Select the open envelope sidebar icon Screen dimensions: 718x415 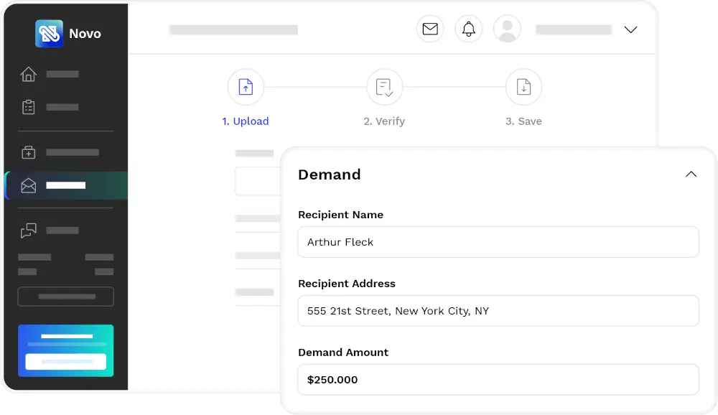pyautogui.click(x=29, y=186)
